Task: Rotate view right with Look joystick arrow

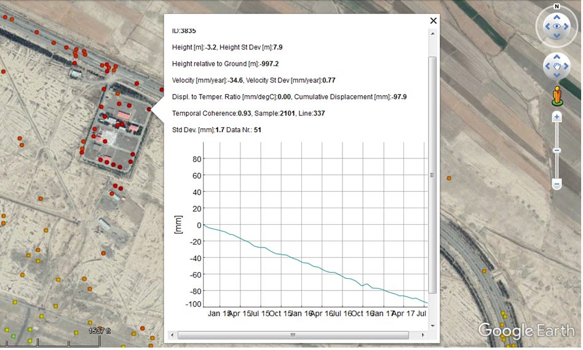Action: pyautogui.click(x=568, y=26)
